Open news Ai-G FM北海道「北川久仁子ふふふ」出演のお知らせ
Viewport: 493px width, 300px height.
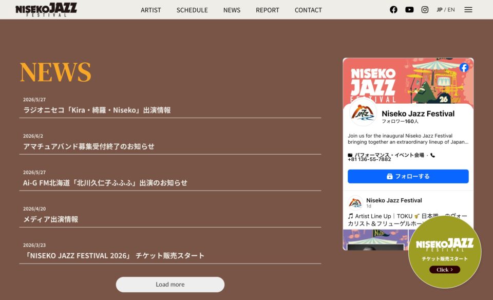point(105,183)
